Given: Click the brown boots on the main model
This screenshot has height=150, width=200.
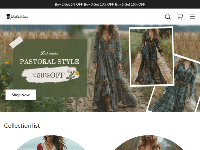Looking at the screenshot, I should (x=108, y=106).
